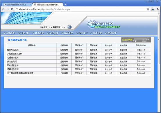The height and width of the screenshot is (113, 161).
Task: Open 分析结果 for 逻辑问卷范例
Action: [x=64, y=69]
